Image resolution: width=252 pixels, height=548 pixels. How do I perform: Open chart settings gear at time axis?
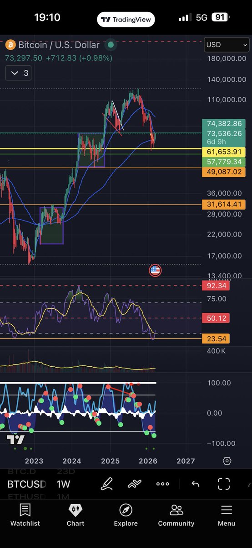pyautogui.click(x=227, y=461)
